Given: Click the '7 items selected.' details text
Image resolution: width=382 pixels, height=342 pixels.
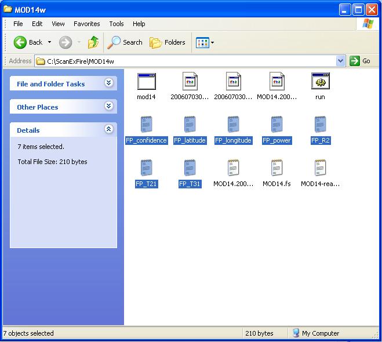Looking at the screenshot, I should (41, 147).
